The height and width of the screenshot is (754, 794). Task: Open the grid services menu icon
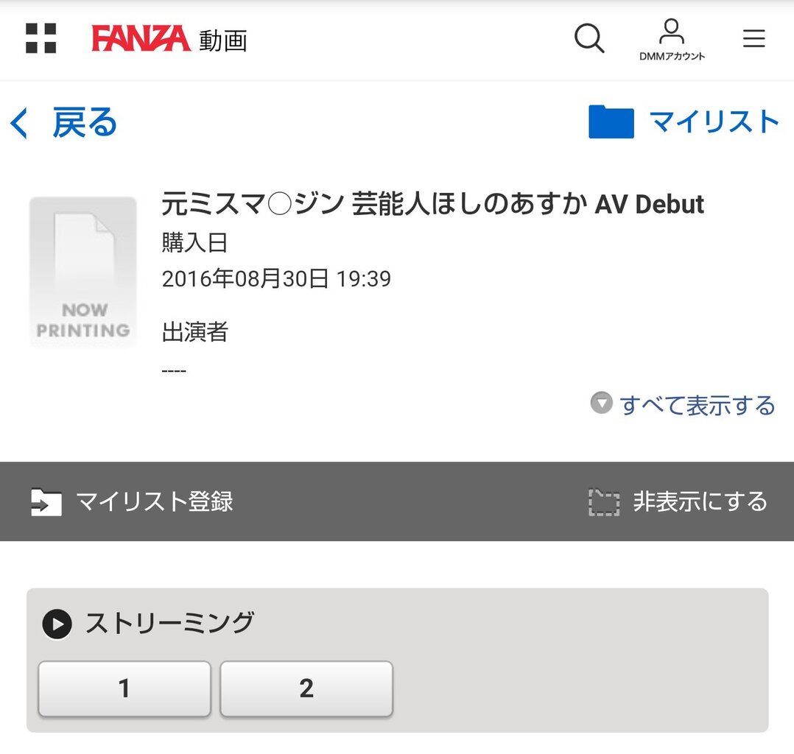[x=41, y=38]
